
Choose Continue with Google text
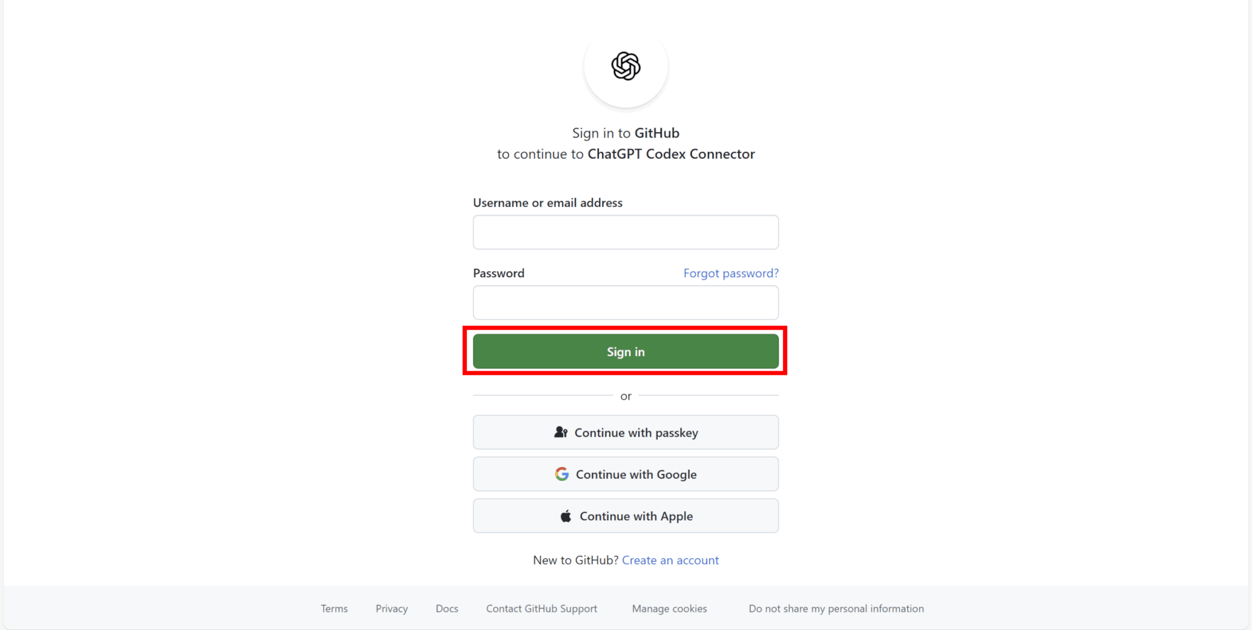(x=636, y=475)
